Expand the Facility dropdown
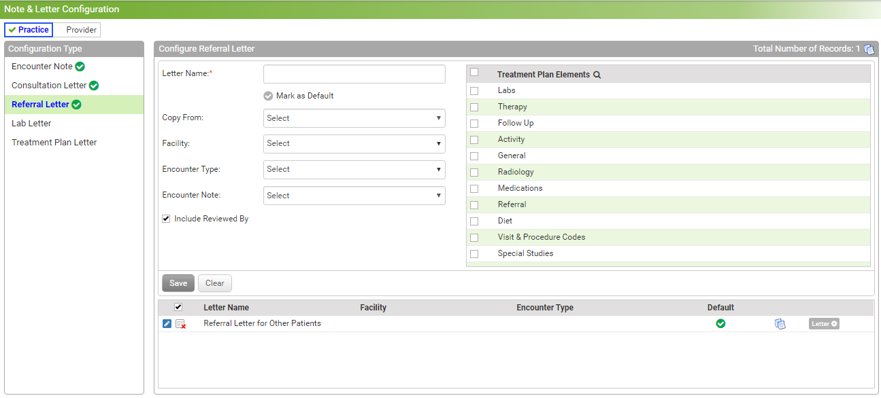The width and height of the screenshot is (881, 398). 354,144
